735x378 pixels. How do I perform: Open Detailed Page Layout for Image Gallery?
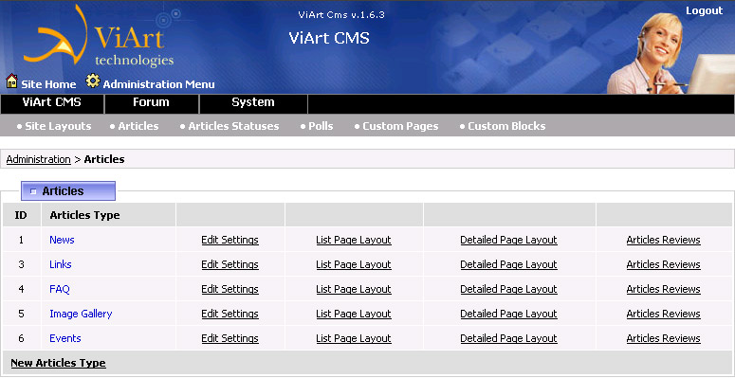click(508, 314)
